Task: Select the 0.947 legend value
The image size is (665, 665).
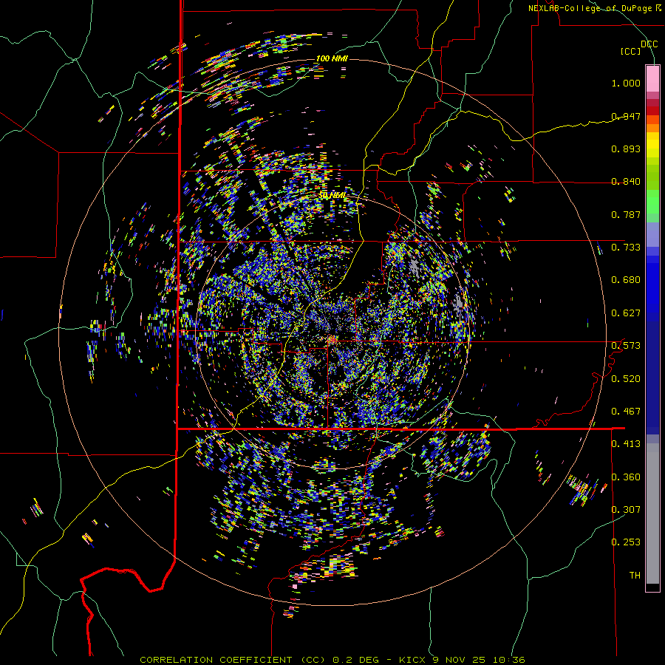Action: point(626,116)
